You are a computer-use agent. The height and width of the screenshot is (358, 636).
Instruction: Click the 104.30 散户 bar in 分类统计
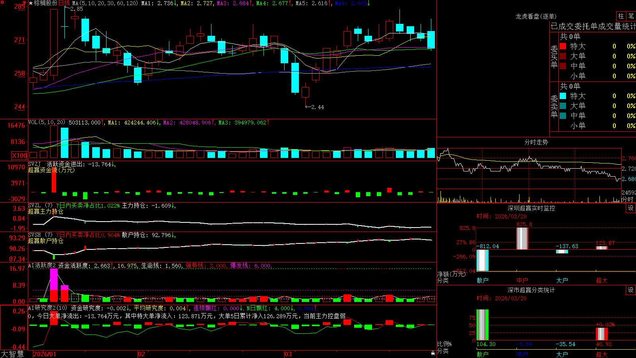pyautogui.click(x=483, y=325)
